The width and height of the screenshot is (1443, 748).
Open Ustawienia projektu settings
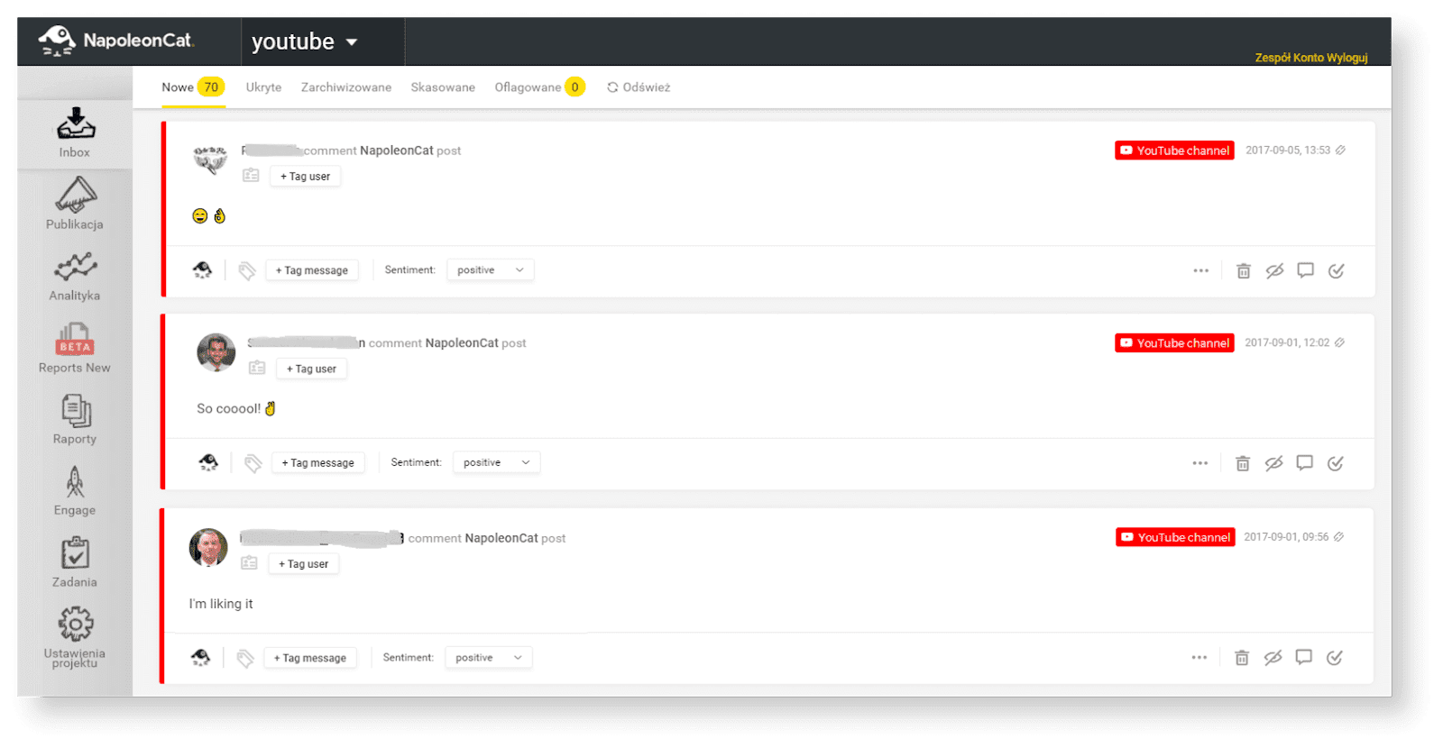(x=75, y=637)
